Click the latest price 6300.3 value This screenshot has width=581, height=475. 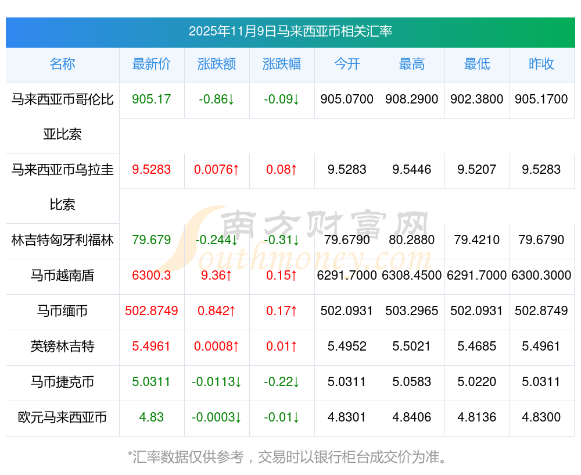coord(152,276)
